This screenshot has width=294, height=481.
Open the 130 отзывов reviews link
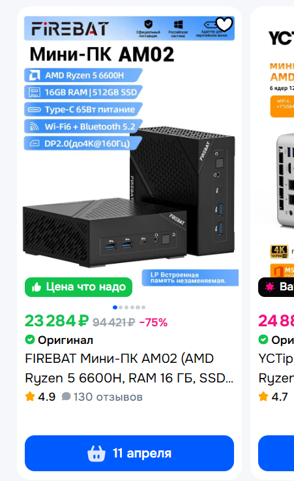pyautogui.click(x=108, y=397)
